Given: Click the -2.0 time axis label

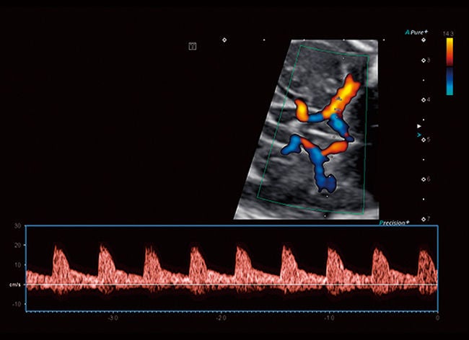Looking at the screenshot, I should [221, 318].
